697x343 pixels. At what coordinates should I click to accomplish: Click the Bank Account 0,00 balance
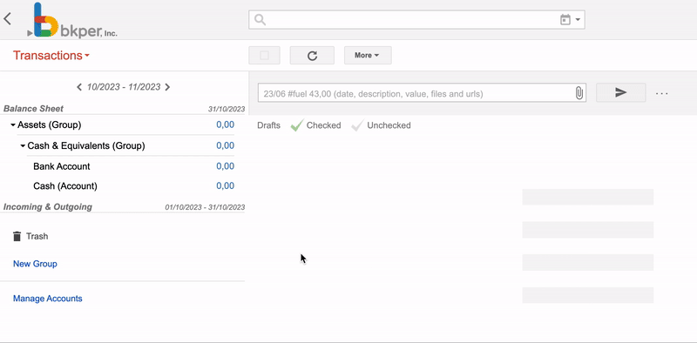pyautogui.click(x=226, y=166)
